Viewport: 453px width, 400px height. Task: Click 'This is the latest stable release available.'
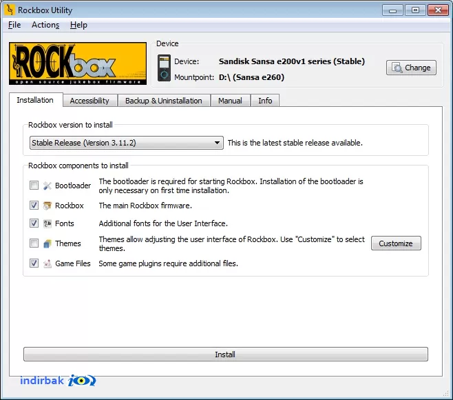[x=295, y=143]
